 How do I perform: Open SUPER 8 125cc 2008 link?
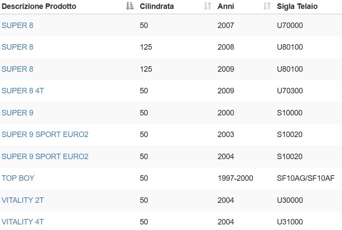[17, 47]
